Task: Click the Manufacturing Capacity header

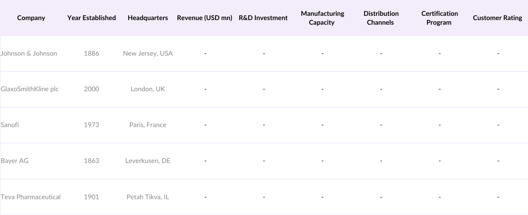Action: pos(322,18)
